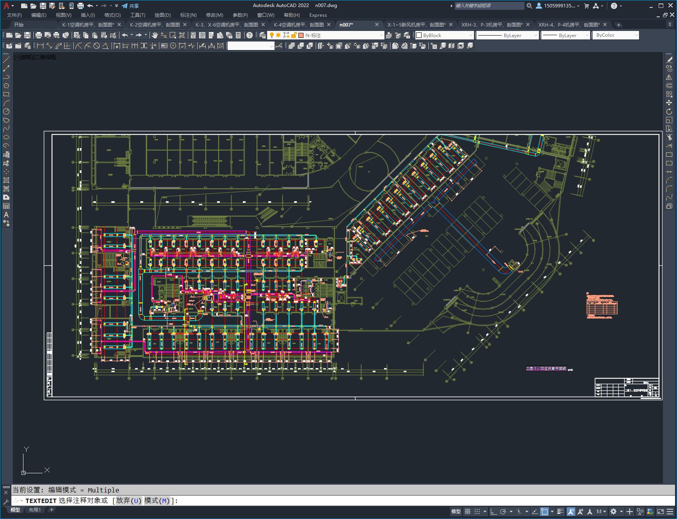Viewport: 677px width, 519px height.
Task: Close the n007* drawing tab
Action: click(x=377, y=25)
